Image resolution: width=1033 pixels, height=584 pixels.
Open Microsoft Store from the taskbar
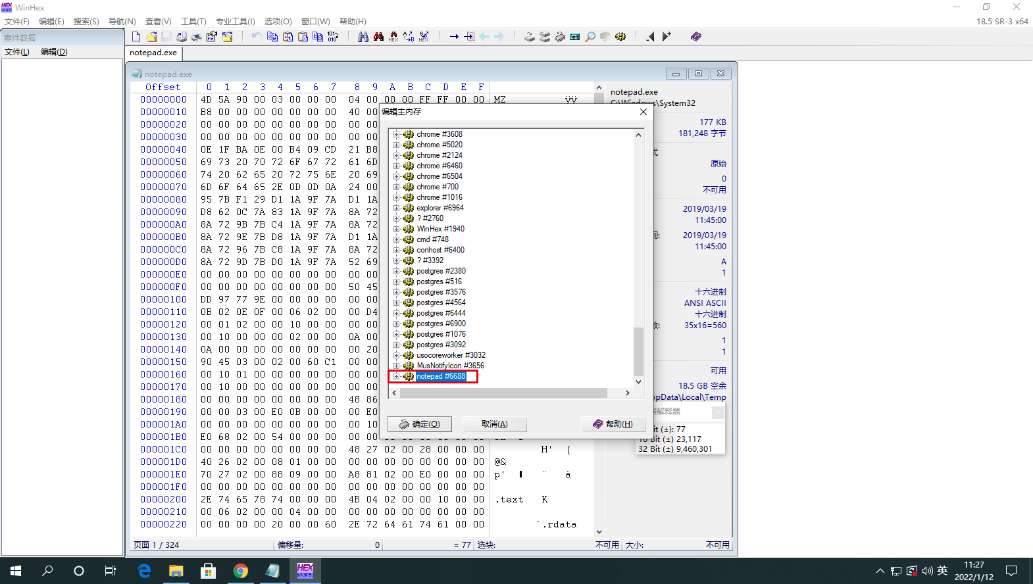(x=209, y=571)
